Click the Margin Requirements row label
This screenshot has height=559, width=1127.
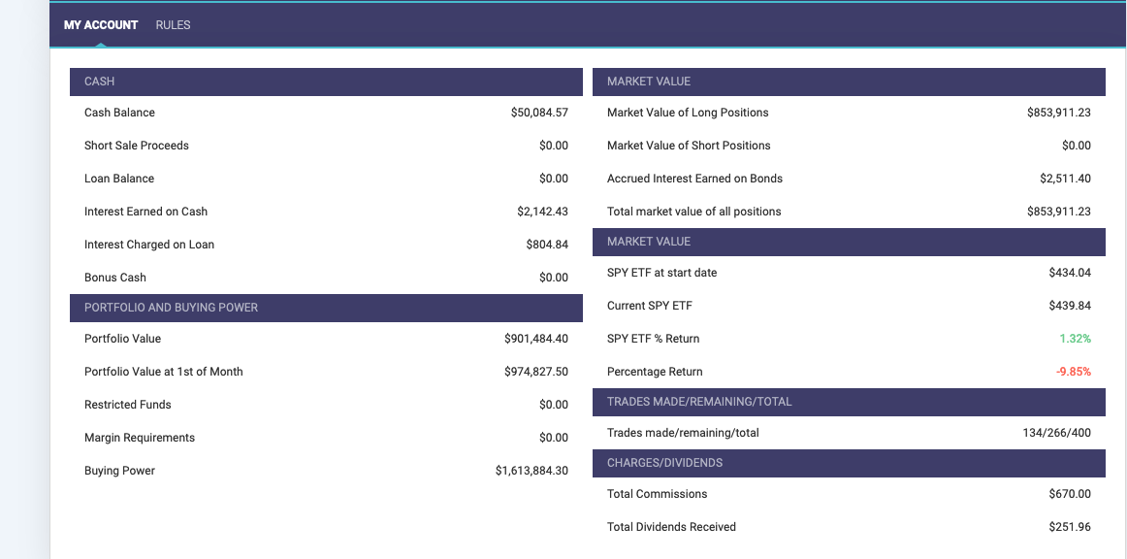[140, 438]
